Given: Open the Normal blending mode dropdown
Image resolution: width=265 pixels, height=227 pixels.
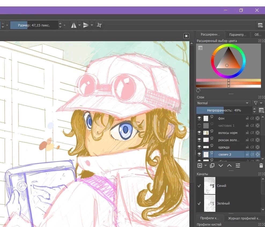Looking at the screenshot, I should tap(223, 103).
